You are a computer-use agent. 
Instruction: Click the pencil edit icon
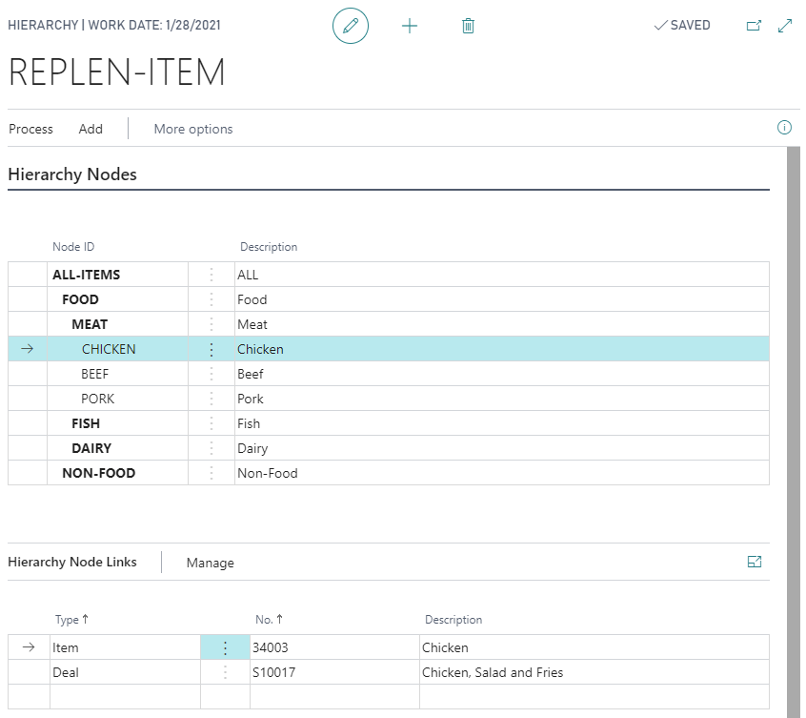click(x=350, y=26)
